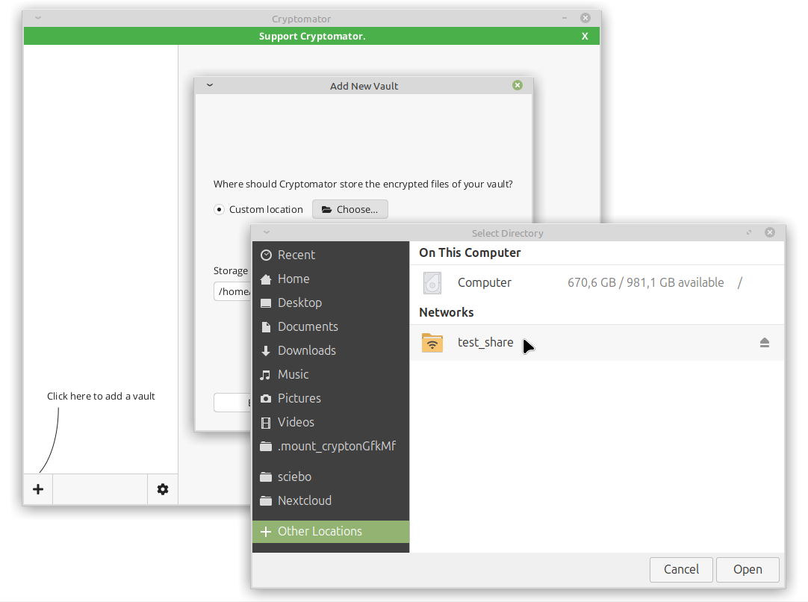Close the Cryptomator main window

[x=585, y=18]
